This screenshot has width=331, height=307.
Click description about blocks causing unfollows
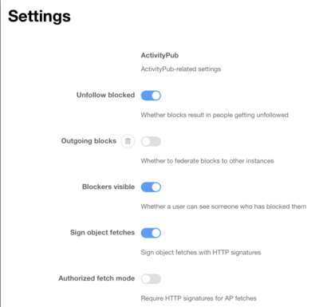pyautogui.click(x=215, y=115)
